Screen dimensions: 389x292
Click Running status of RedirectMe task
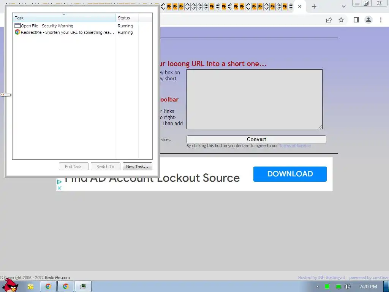pos(125,32)
